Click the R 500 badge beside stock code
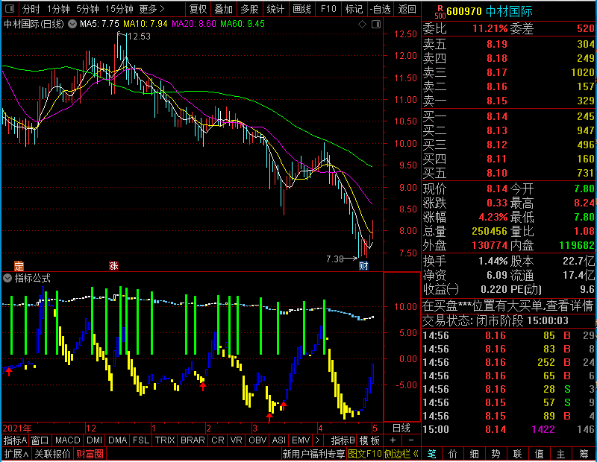Viewport: 597px width, 462px height. [x=440, y=12]
